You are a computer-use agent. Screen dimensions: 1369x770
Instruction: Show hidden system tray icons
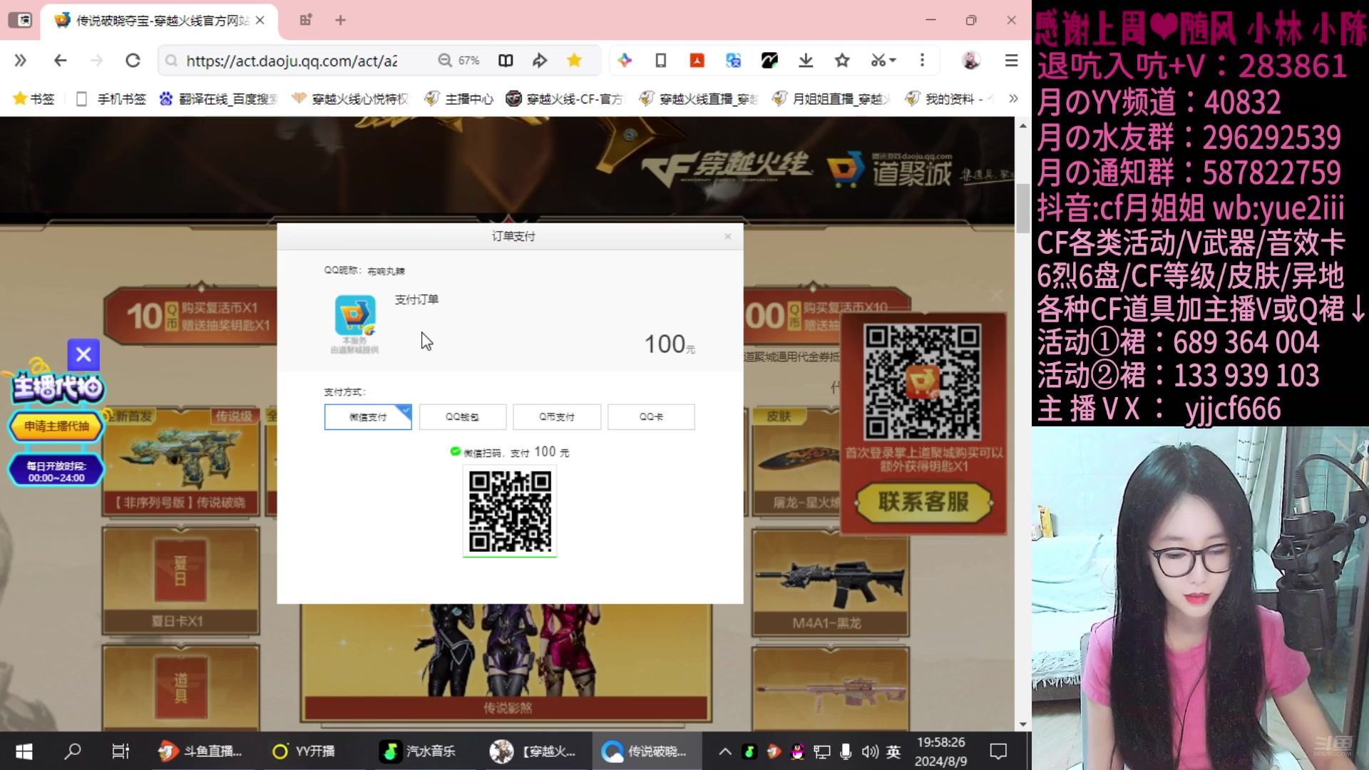point(725,751)
